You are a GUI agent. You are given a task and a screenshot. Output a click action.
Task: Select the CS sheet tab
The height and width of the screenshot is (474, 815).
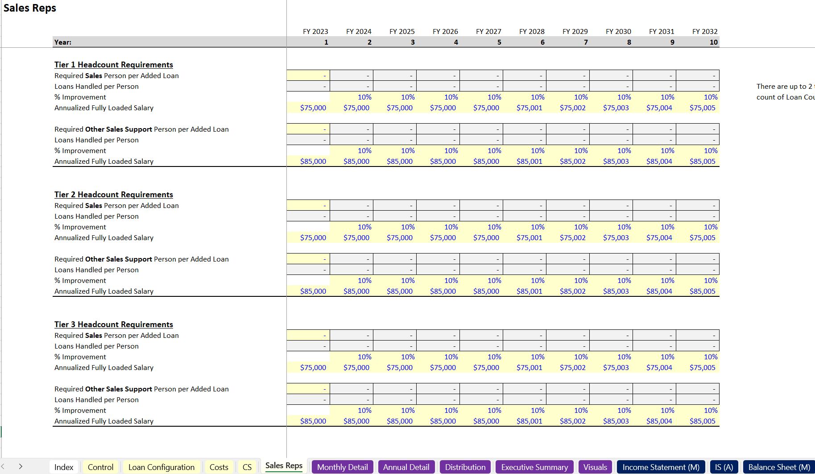point(247,467)
